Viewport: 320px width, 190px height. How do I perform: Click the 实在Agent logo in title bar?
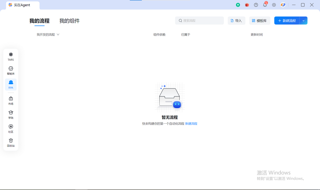tap(10, 5)
